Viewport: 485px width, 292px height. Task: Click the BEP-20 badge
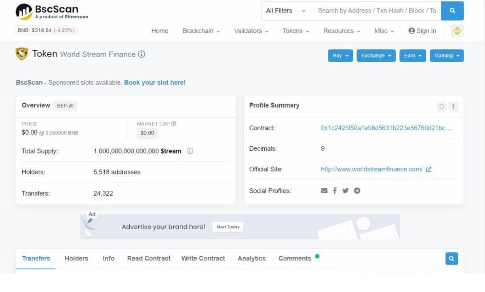(65, 106)
